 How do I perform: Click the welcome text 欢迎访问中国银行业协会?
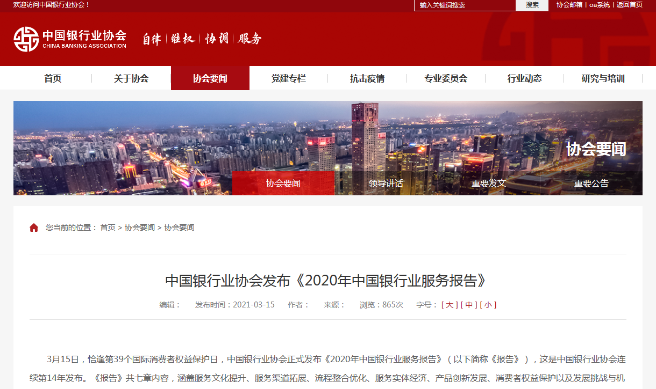[x=52, y=5]
